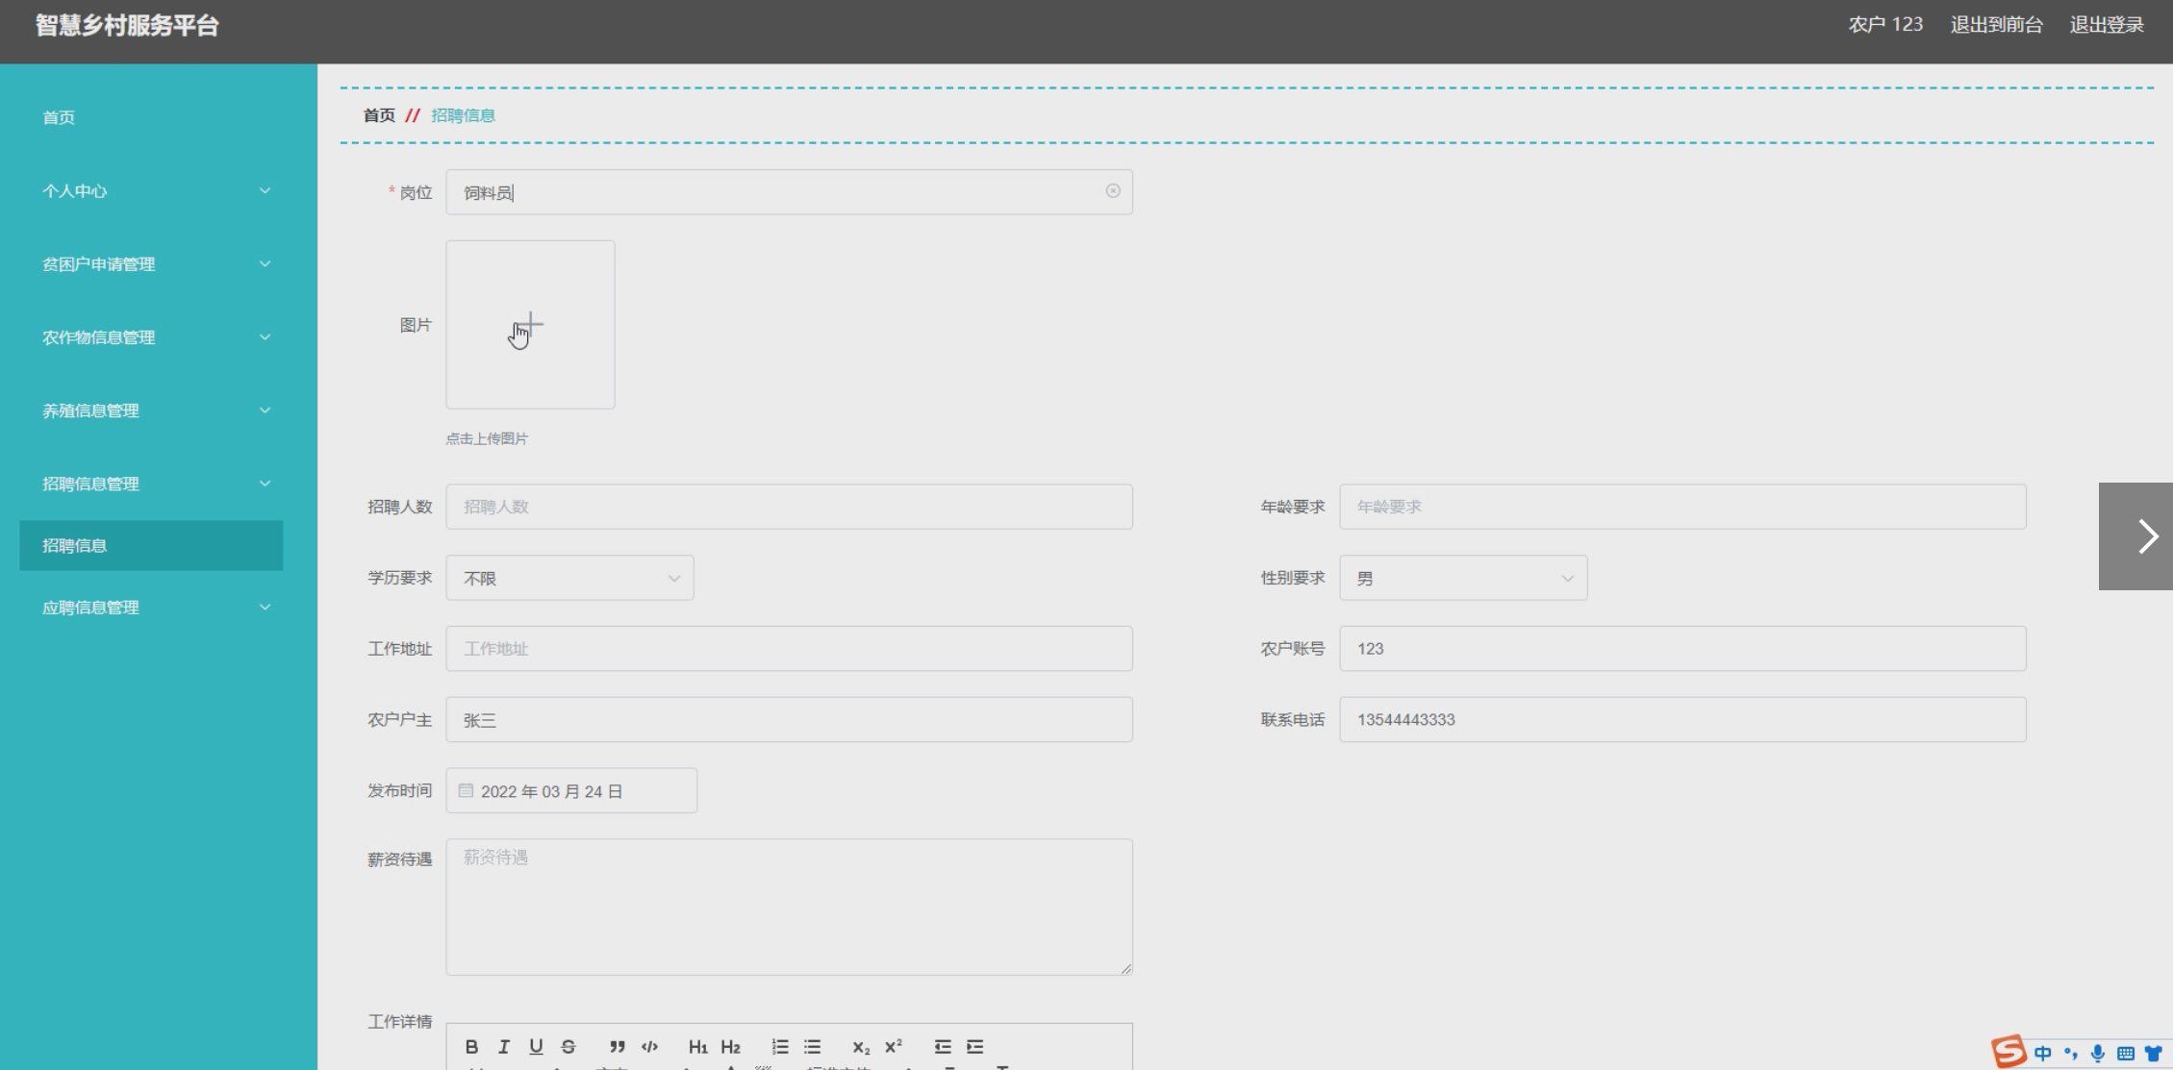This screenshot has height=1070, width=2173.
Task: Toggle the H1 heading button
Action: point(697,1047)
